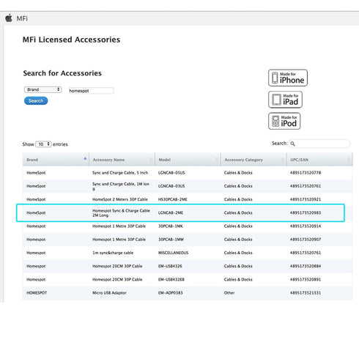Click UPC 4895173520983
The height and width of the screenshot is (359, 359).
[306, 212]
